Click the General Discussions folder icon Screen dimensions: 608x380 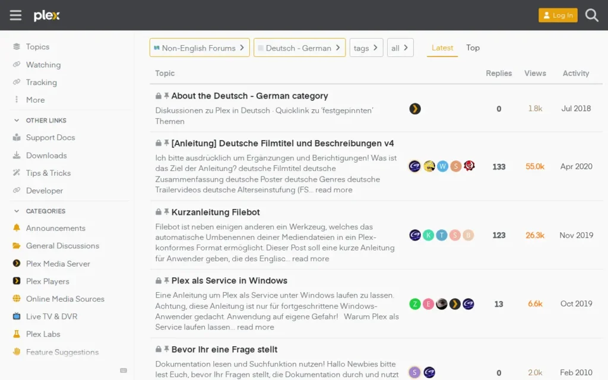click(16, 245)
